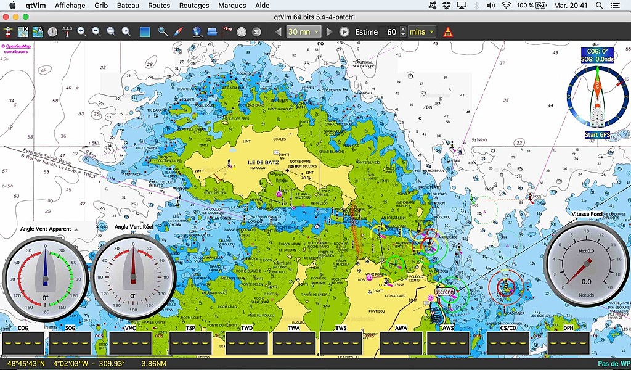The height and width of the screenshot is (370, 631).
Task: Click the COG/SOG readout near compass
Action: [597, 55]
